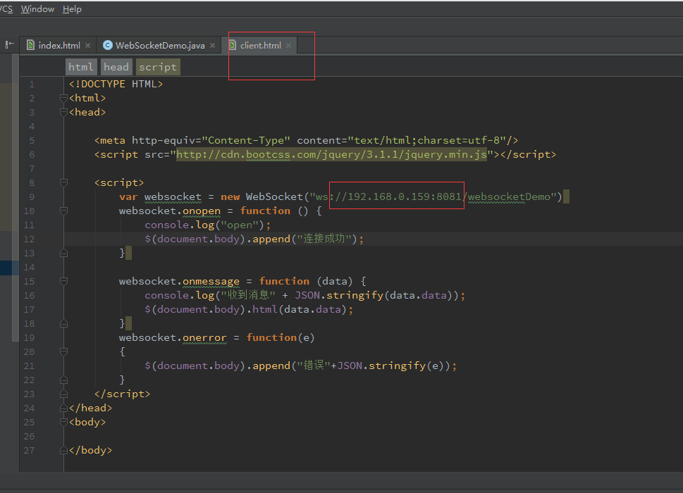Collapse the <html> tag fold on line 2
Screen dimensions: 683x493
63,98
